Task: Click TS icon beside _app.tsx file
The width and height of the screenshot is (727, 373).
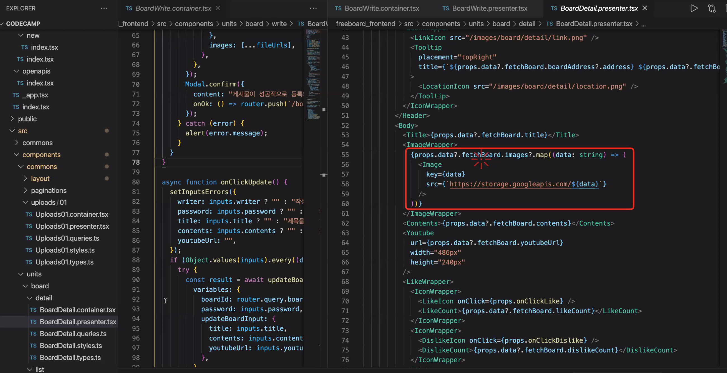Action: point(16,95)
